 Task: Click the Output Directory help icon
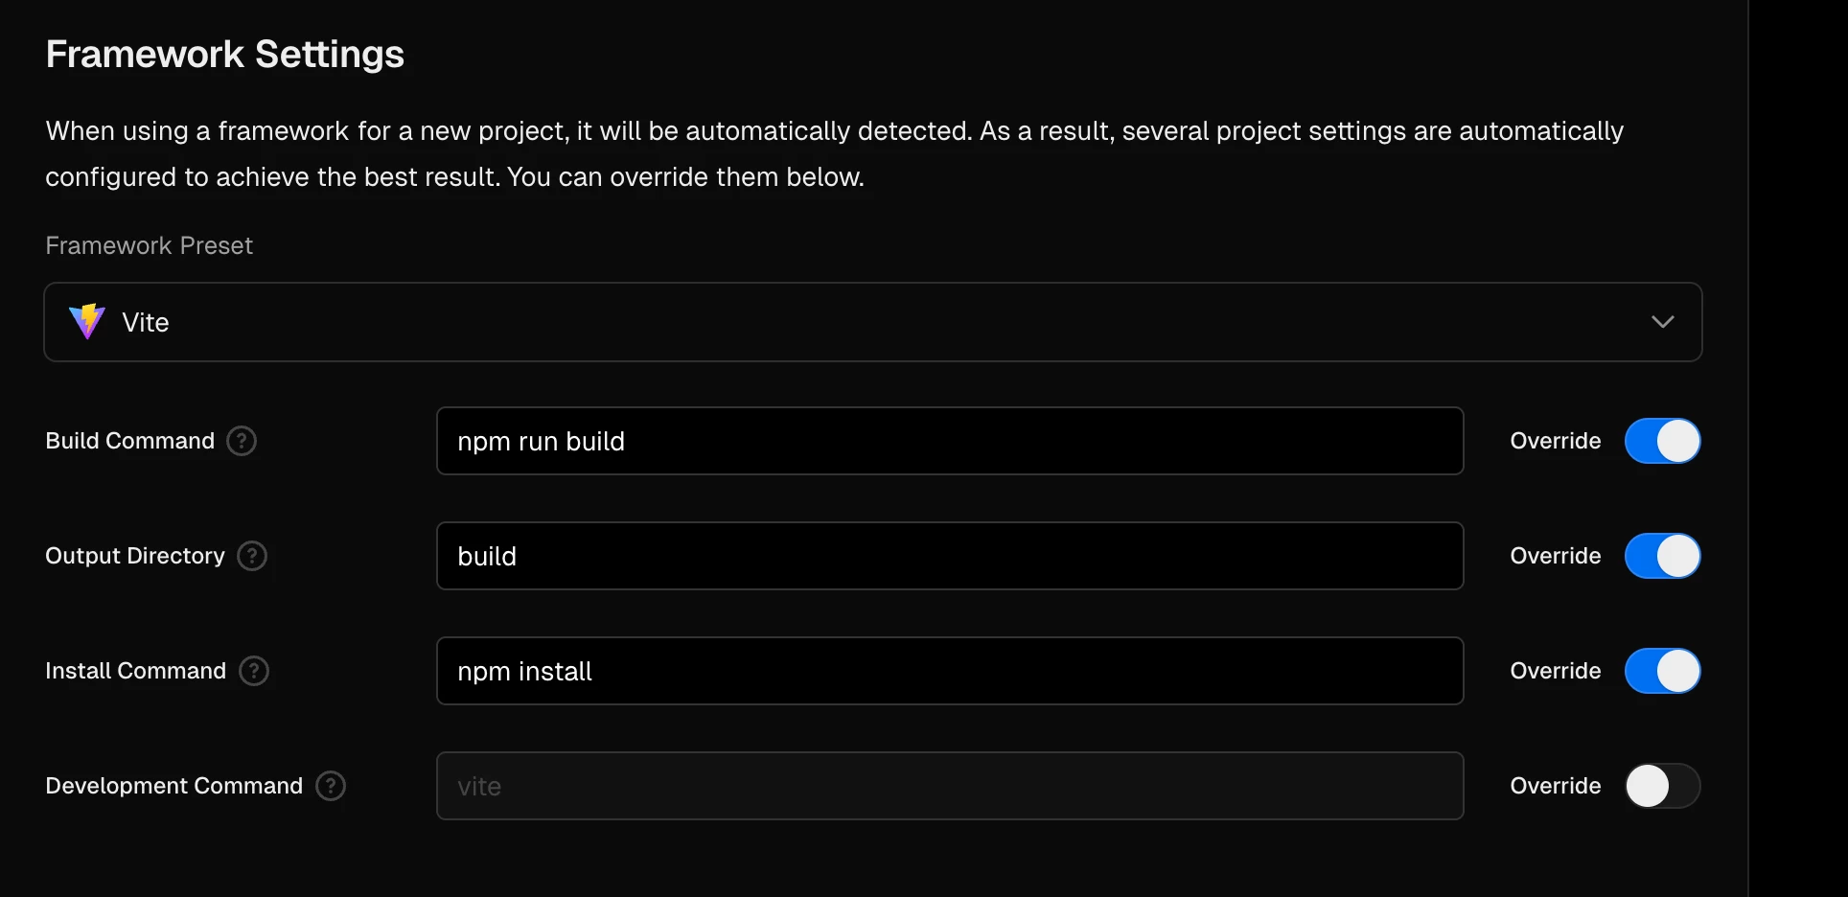click(252, 556)
